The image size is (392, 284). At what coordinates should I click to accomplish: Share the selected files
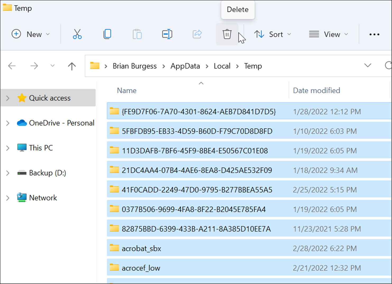pos(197,34)
